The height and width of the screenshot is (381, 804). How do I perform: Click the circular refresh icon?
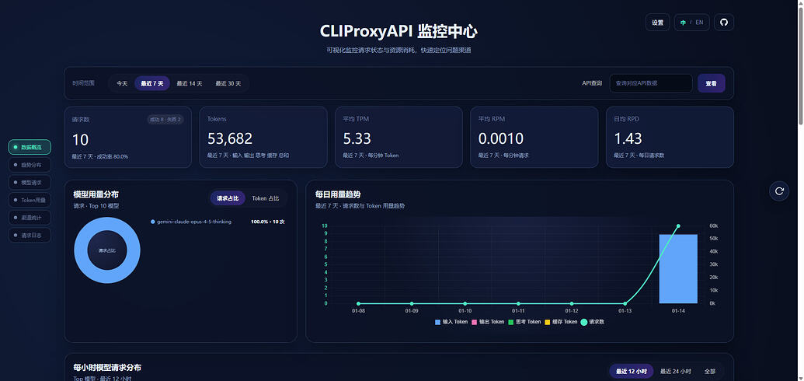point(779,191)
